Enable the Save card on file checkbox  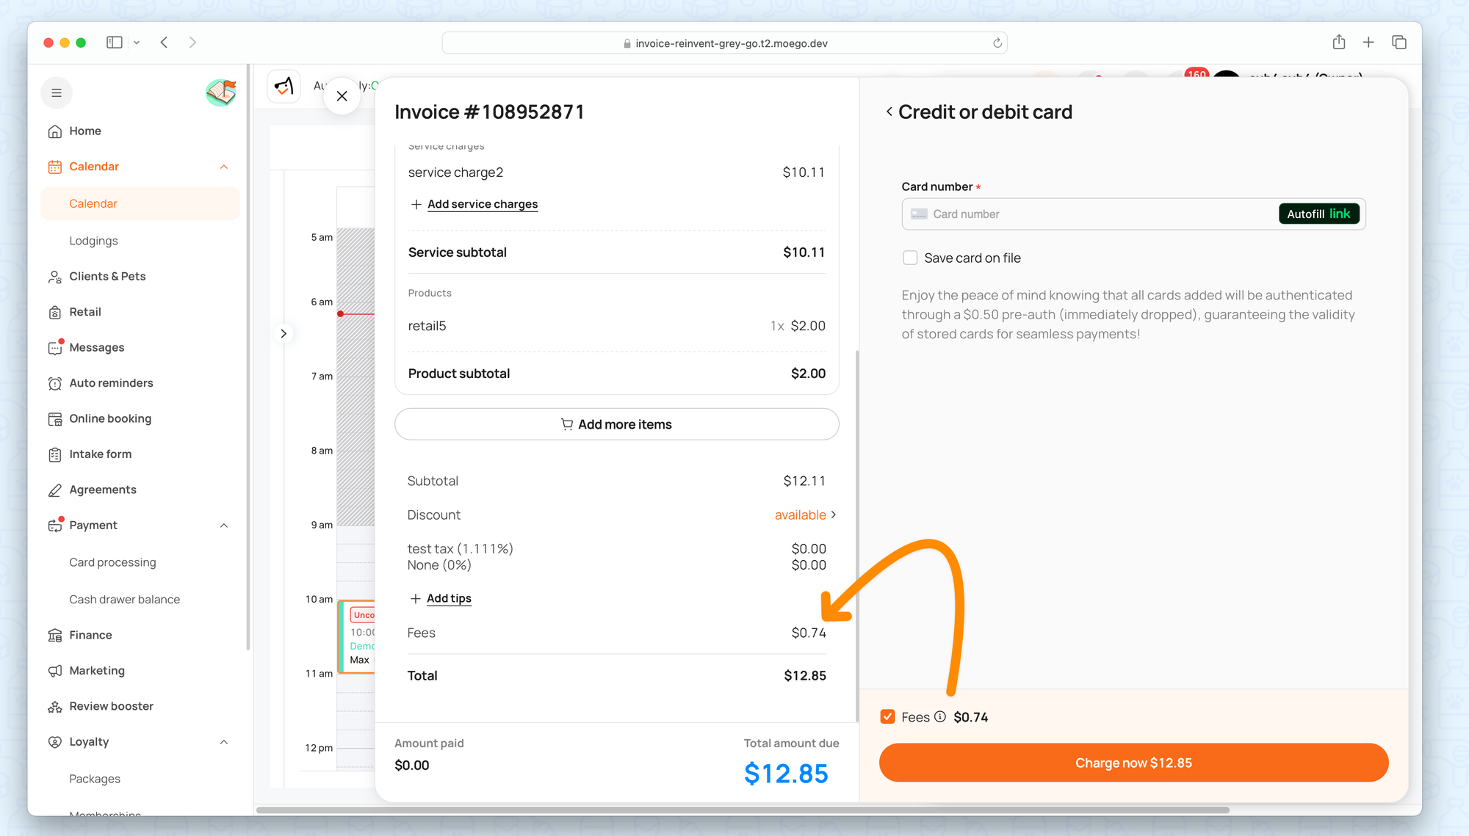pos(910,258)
